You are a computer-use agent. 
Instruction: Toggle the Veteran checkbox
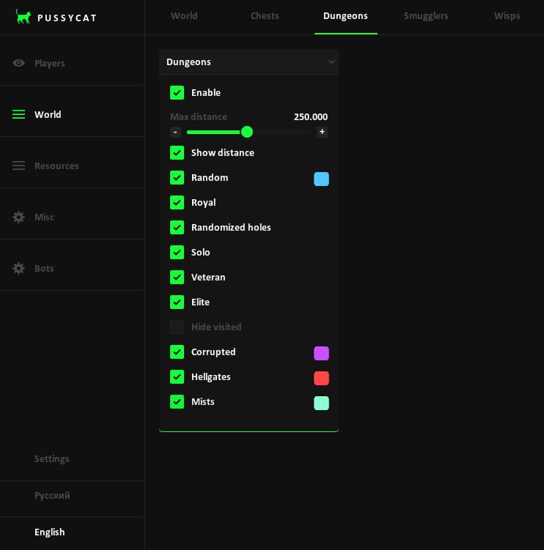click(x=177, y=277)
